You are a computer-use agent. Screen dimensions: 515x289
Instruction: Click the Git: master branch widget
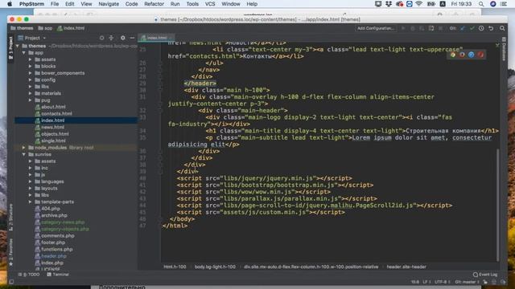click(466, 282)
